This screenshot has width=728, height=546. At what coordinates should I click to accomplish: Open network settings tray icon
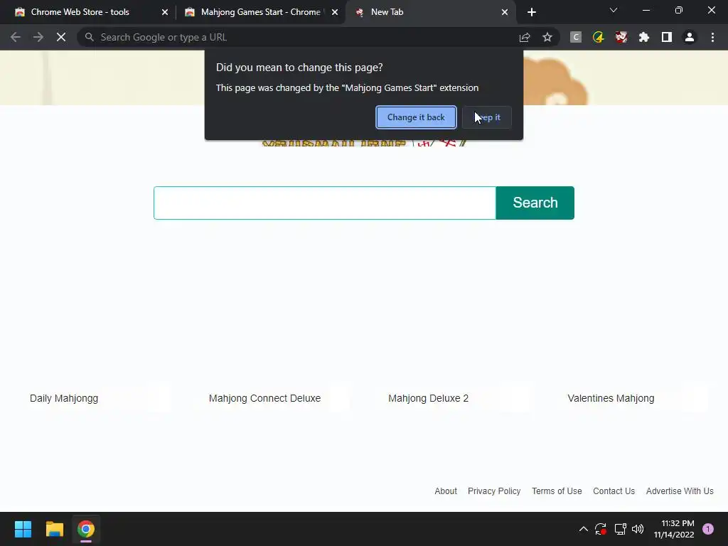pyautogui.click(x=620, y=529)
